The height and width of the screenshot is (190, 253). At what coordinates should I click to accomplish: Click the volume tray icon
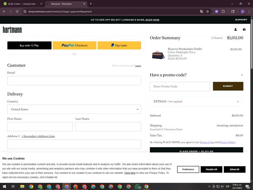pos(222,186)
